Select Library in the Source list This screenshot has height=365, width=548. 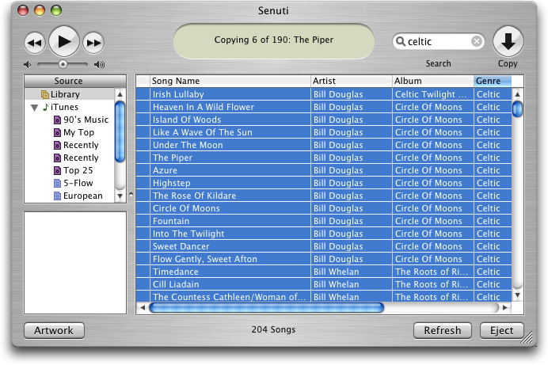[69, 94]
